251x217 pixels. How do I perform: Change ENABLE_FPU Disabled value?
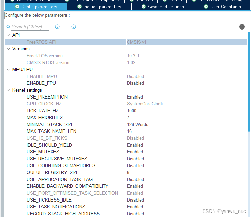[x=135, y=83]
